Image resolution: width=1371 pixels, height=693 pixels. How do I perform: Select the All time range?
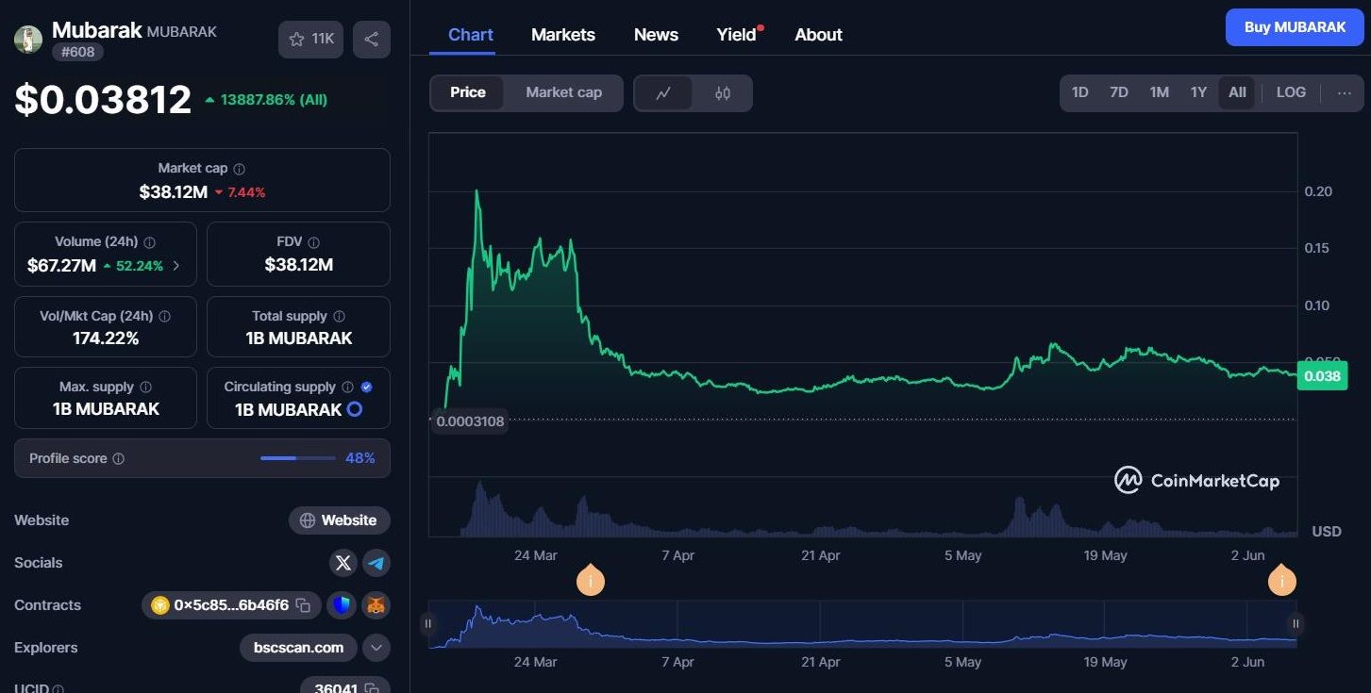click(1237, 92)
